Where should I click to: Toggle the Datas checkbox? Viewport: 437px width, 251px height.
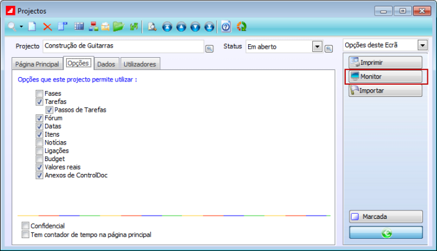click(39, 126)
